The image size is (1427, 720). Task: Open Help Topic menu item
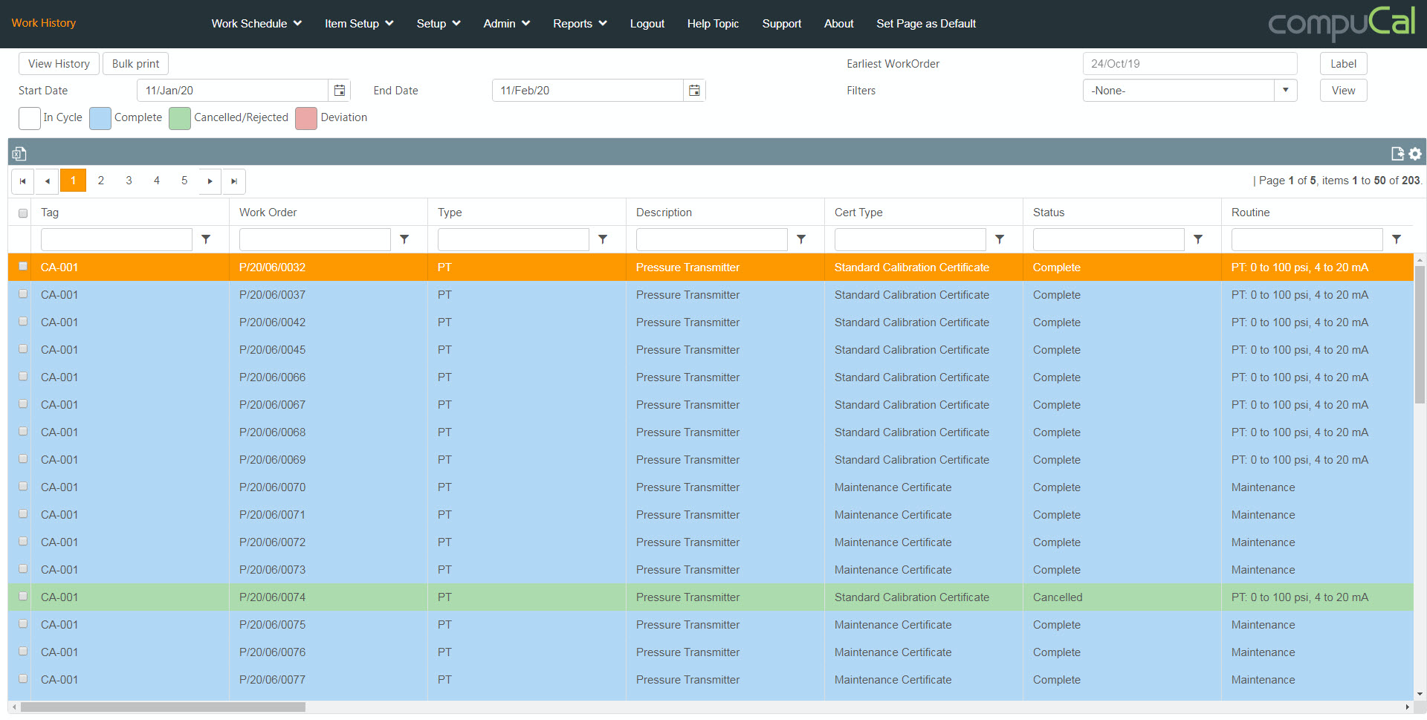click(713, 24)
